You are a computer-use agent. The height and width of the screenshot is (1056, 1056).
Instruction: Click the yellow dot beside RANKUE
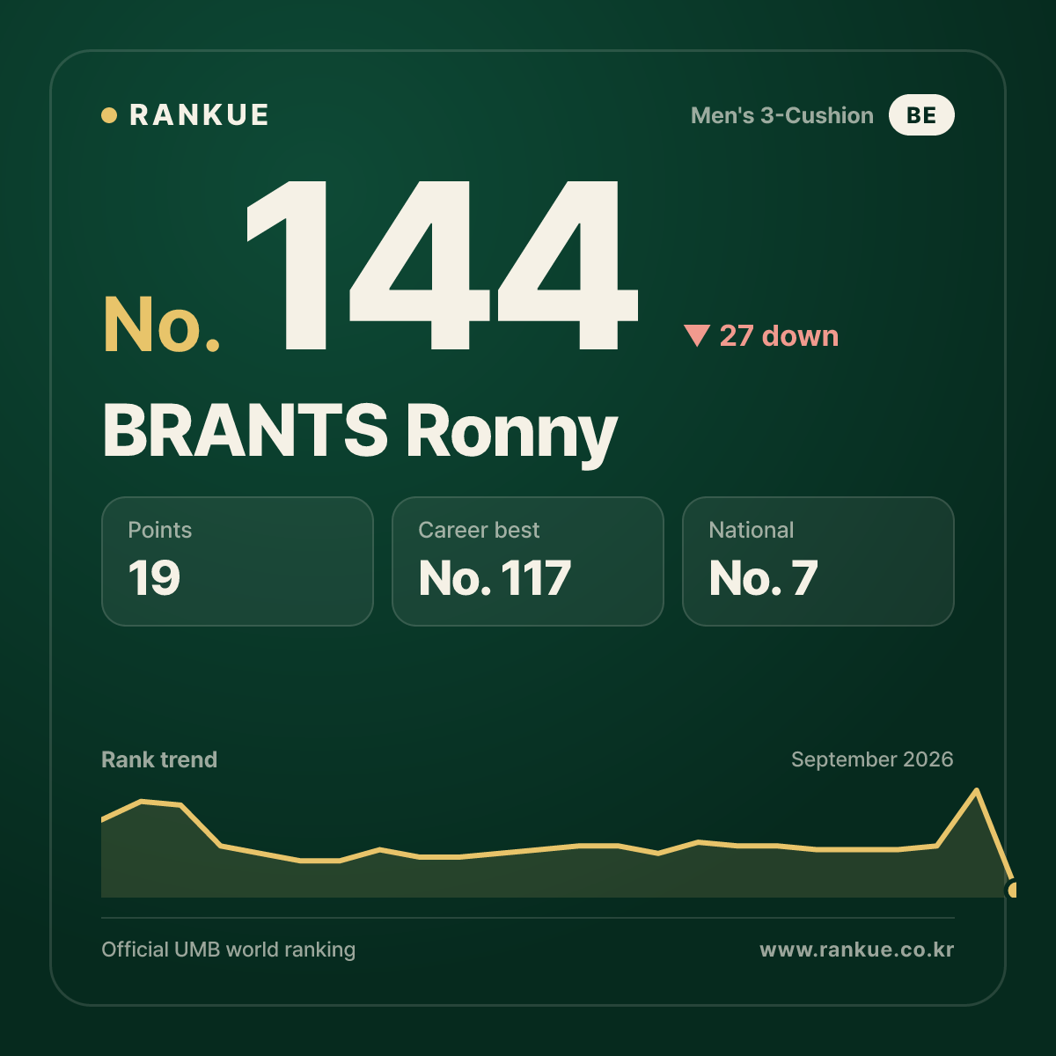point(109,115)
